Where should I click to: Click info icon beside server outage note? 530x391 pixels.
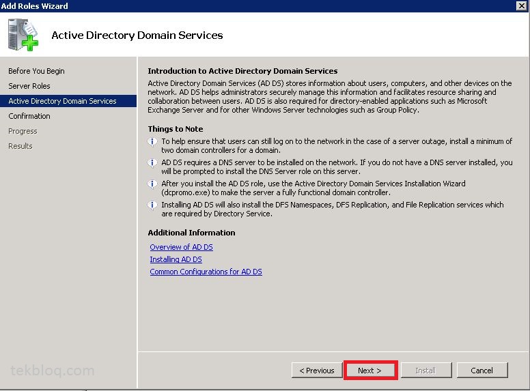(x=152, y=142)
